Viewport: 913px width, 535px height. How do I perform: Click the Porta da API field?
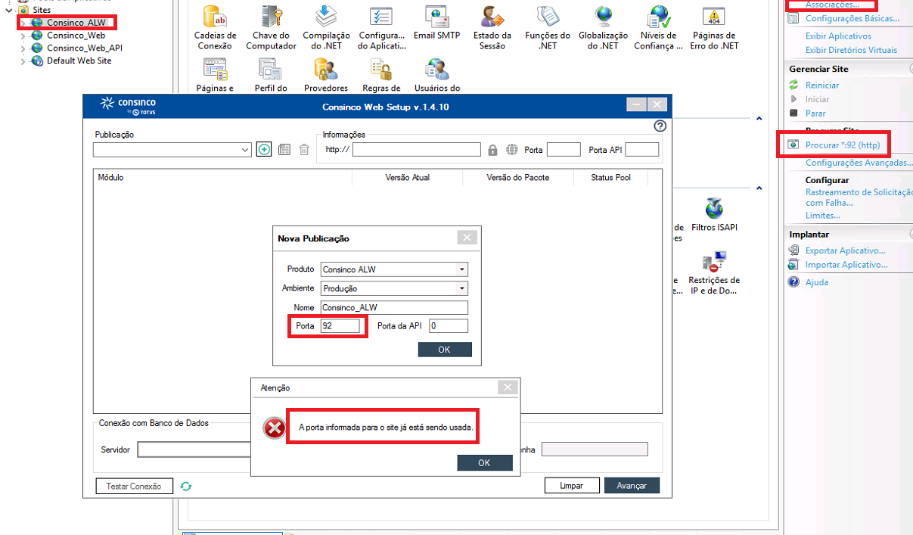point(449,326)
